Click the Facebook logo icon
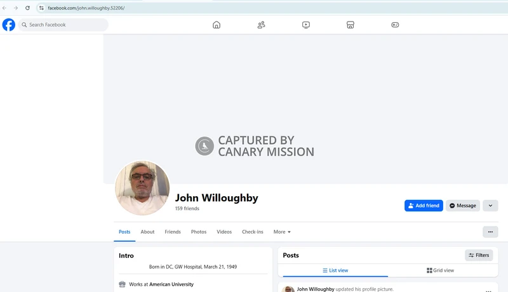Screen dimensions: 508x292 [x=9, y=25]
